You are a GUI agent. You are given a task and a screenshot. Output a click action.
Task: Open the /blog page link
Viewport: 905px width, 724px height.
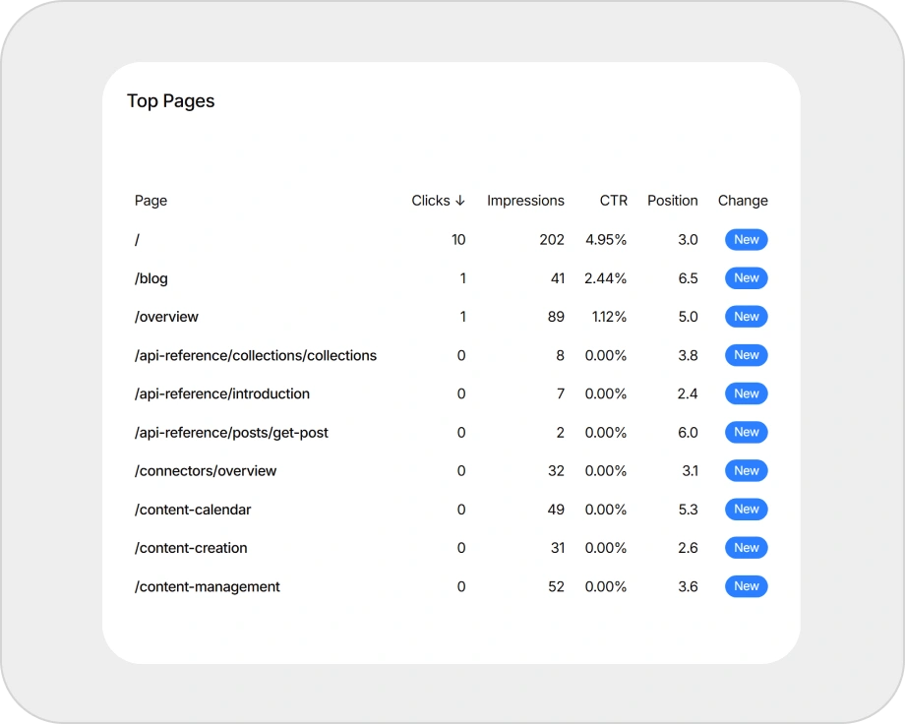click(151, 278)
